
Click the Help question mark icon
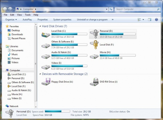tap(156, 20)
